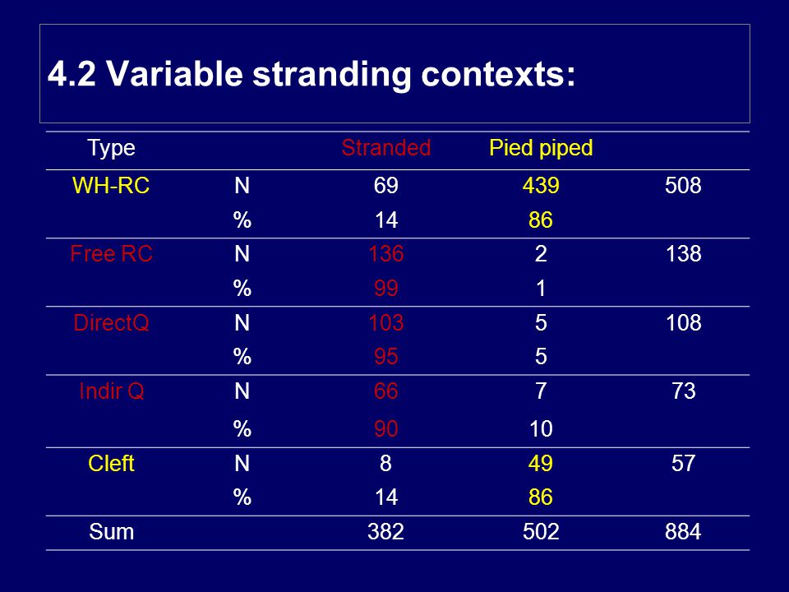Click the DirectQ stranded count 103
The width and height of the screenshot is (789, 592).
point(386,322)
